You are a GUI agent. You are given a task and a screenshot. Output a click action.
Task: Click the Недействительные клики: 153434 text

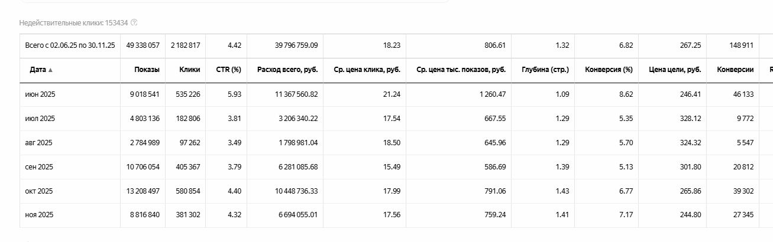tap(74, 22)
